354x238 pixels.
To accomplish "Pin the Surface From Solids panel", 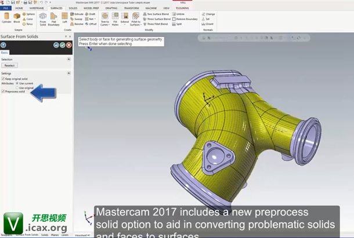I will 66,36.
